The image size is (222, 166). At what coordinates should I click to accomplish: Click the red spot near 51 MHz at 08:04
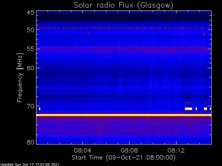(88, 34)
